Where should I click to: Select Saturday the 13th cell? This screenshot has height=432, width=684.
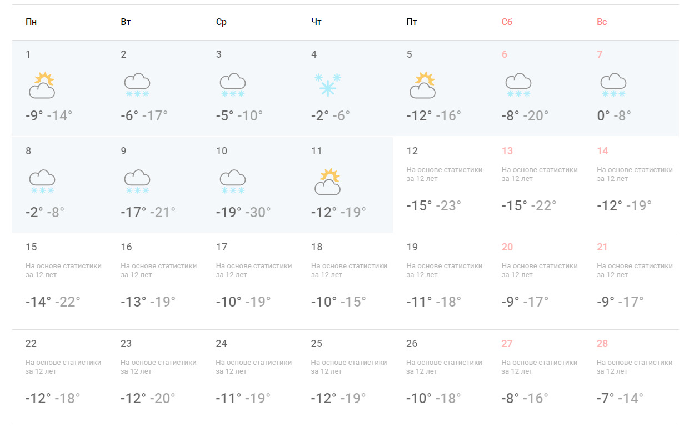tap(536, 185)
